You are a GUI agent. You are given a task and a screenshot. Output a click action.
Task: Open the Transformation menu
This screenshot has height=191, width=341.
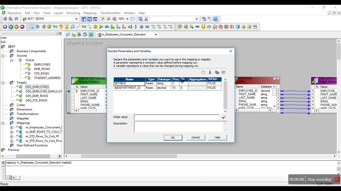point(110,13)
